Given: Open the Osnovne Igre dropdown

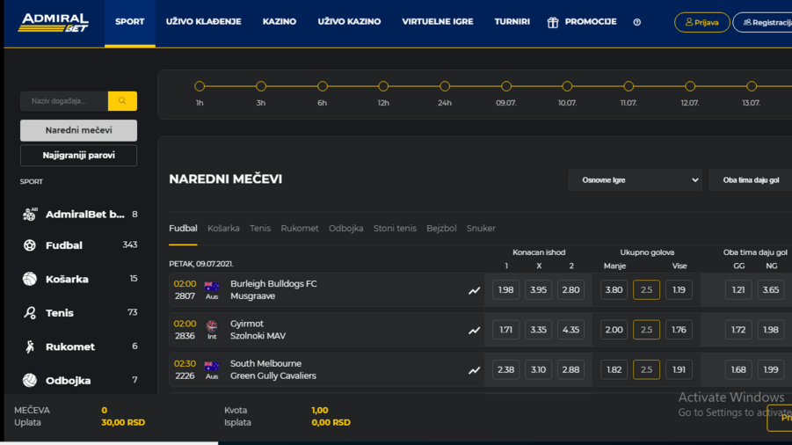Looking at the screenshot, I should click(635, 180).
